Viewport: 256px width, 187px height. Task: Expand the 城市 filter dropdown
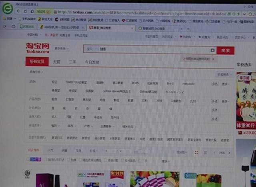72,126
